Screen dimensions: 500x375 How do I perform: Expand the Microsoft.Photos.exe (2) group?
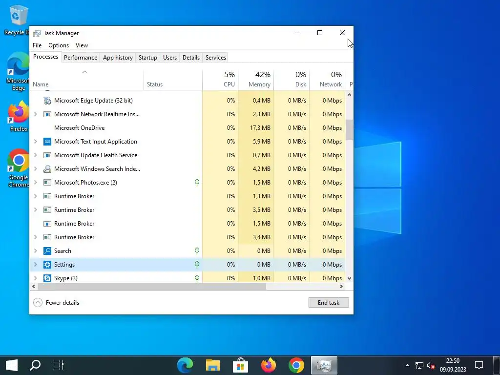[35, 183]
